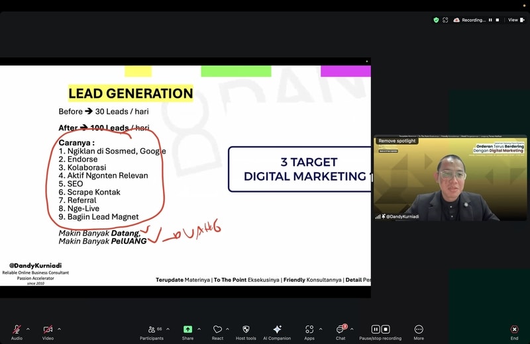Open the Apps icon
The height and width of the screenshot is (344, 530).
(x=309, y=329)
